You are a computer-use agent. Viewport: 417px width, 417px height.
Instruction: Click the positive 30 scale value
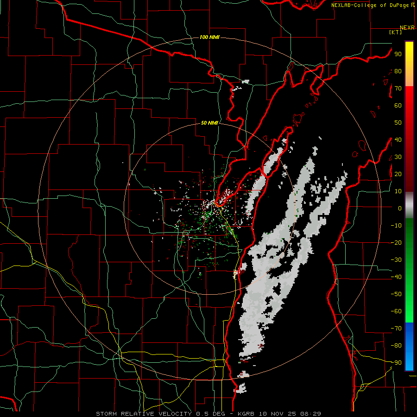coord(398,157)
